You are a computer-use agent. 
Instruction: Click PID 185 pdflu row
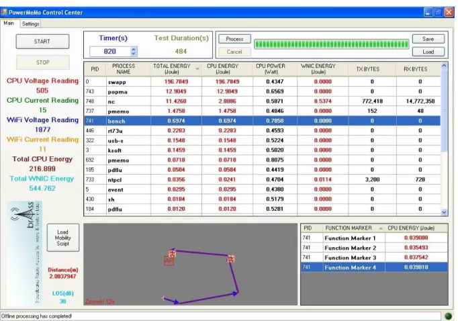point(263,170)
